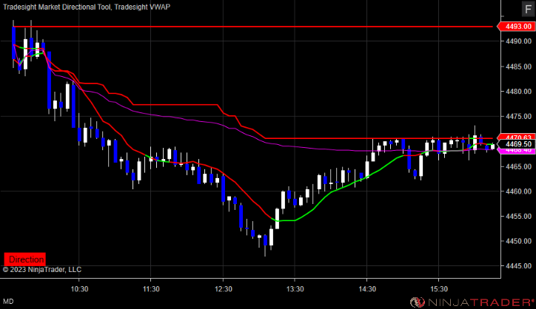
Task: Click the magenta VWAP price marker
Action: [517, 151]
